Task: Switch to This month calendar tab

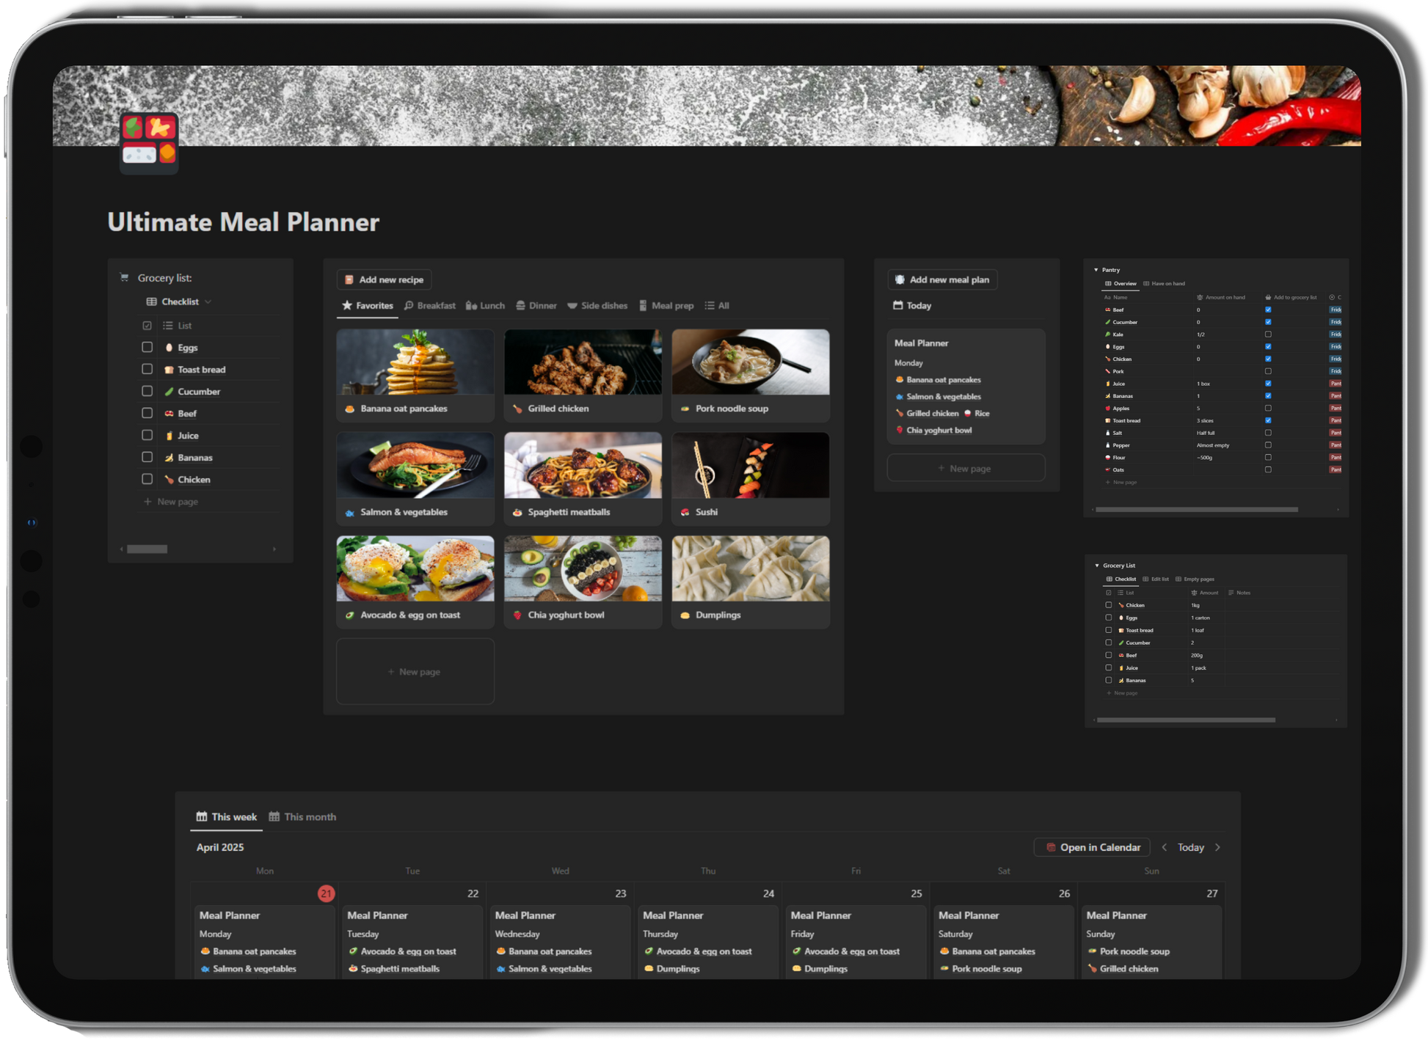Action: [302, 816]
